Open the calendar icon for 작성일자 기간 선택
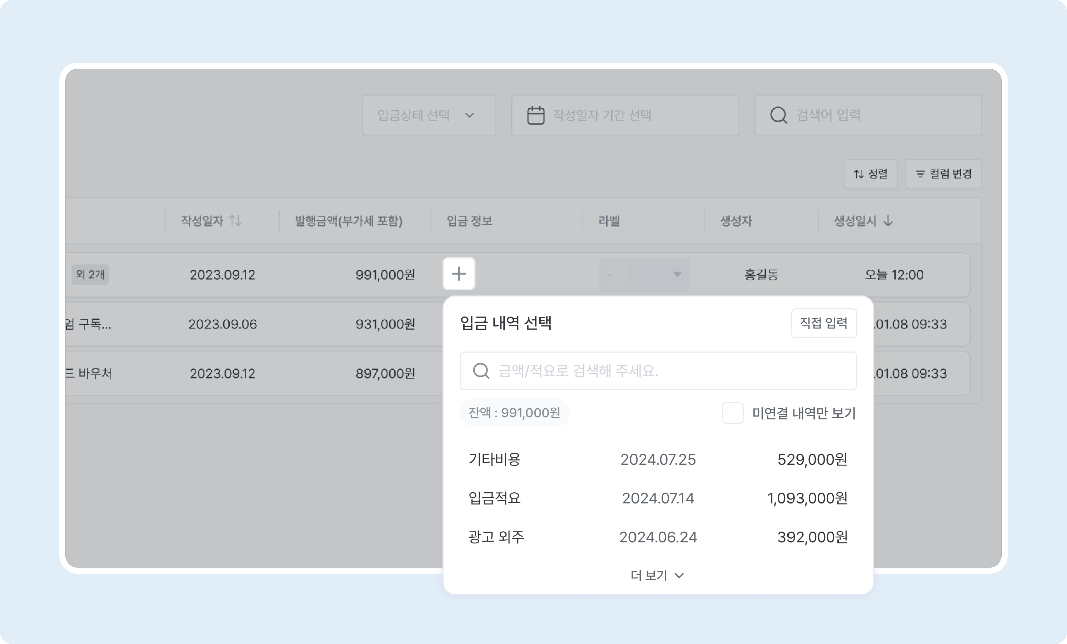The image size is (1067, 644). (536, 115)
